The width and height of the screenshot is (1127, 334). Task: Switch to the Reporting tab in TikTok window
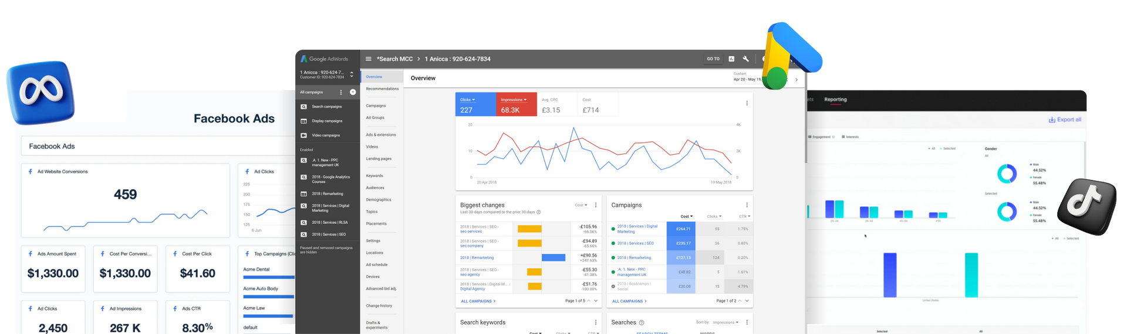pos(835,100)
